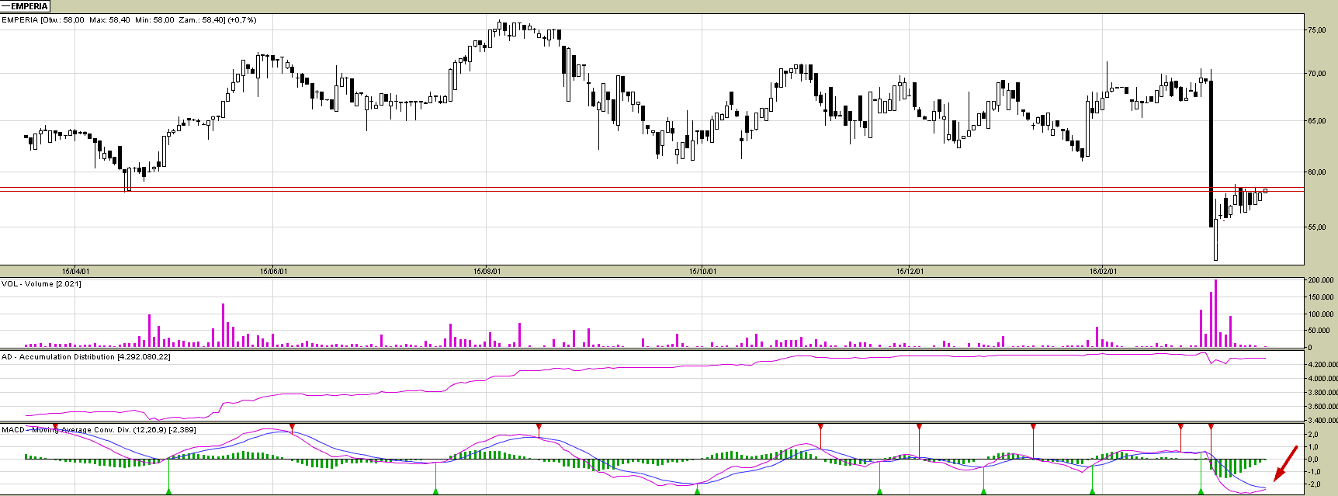Click green MACD buy marker near 16/02/01
Viewport: 1338px width, 496px height.
(1092, 490)
